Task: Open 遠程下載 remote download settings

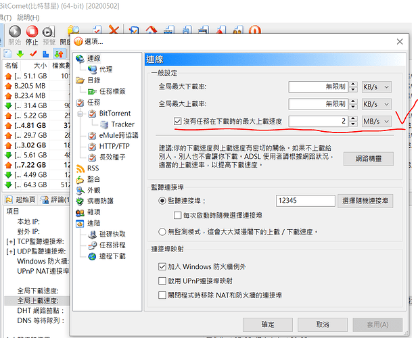Action: click(112, 256)
